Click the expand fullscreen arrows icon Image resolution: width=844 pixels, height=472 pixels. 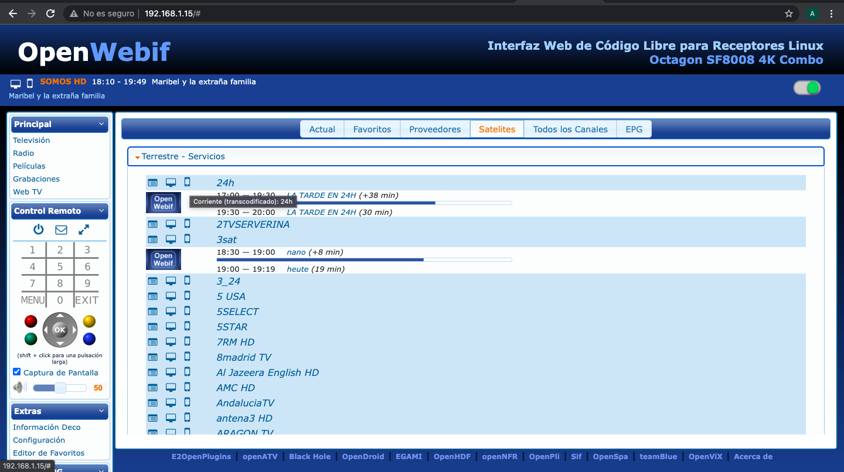(x=84, y=230)
